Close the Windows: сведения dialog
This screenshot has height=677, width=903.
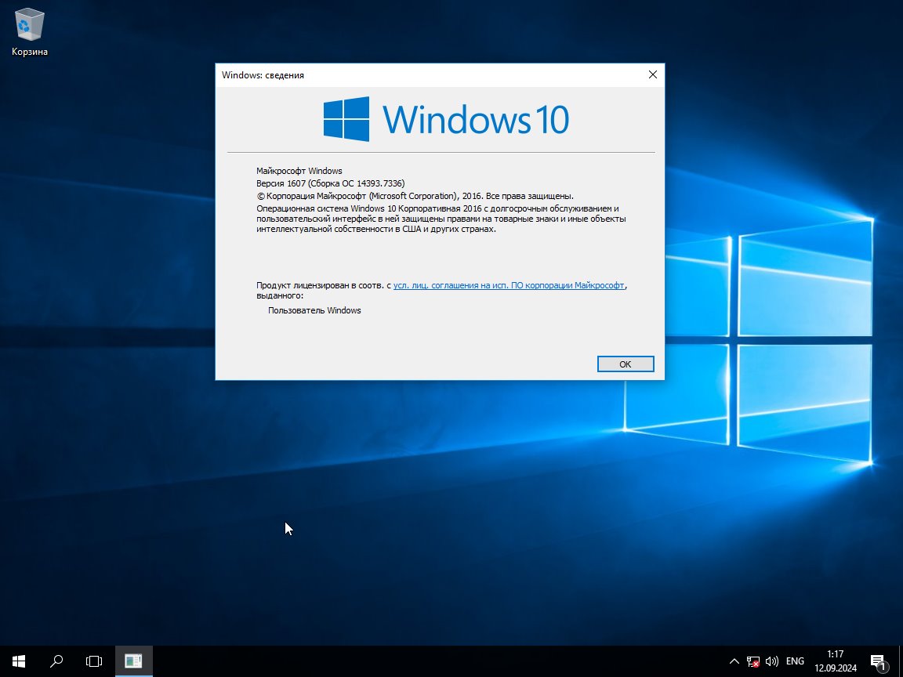(652, 75)
